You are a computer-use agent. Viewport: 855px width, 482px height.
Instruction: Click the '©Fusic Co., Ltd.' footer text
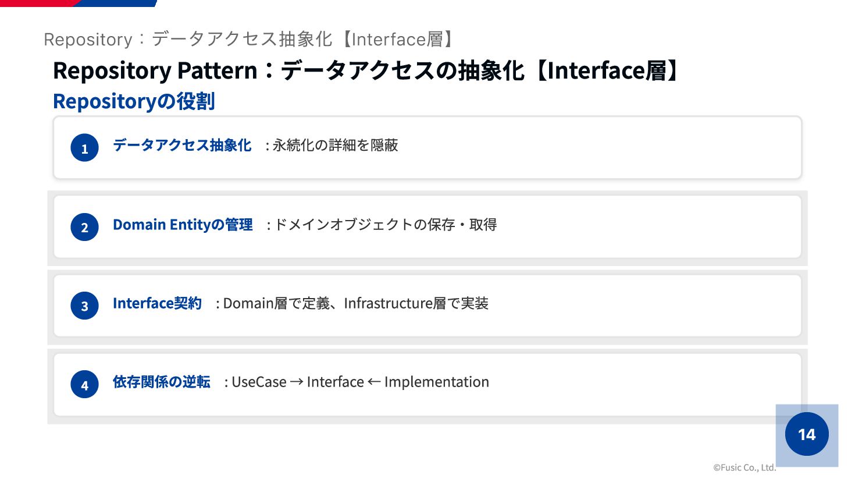coord(744,467)
